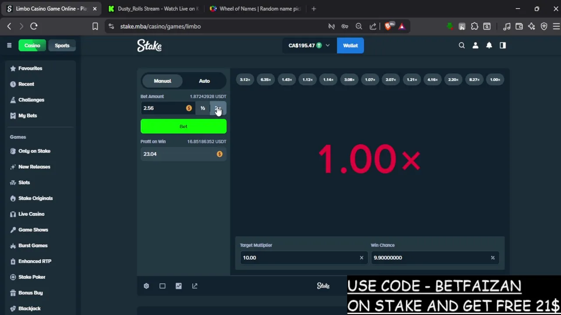Screen dimensions: 561x315
Task: Open New Releases category
Action: (x=34, y=167)
